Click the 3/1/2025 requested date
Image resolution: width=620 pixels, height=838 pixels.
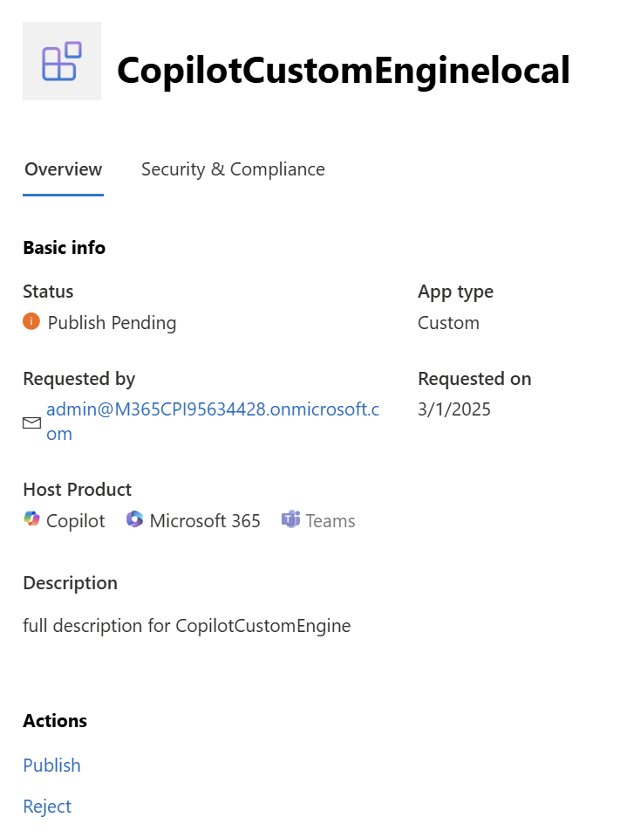coord(454,409)
